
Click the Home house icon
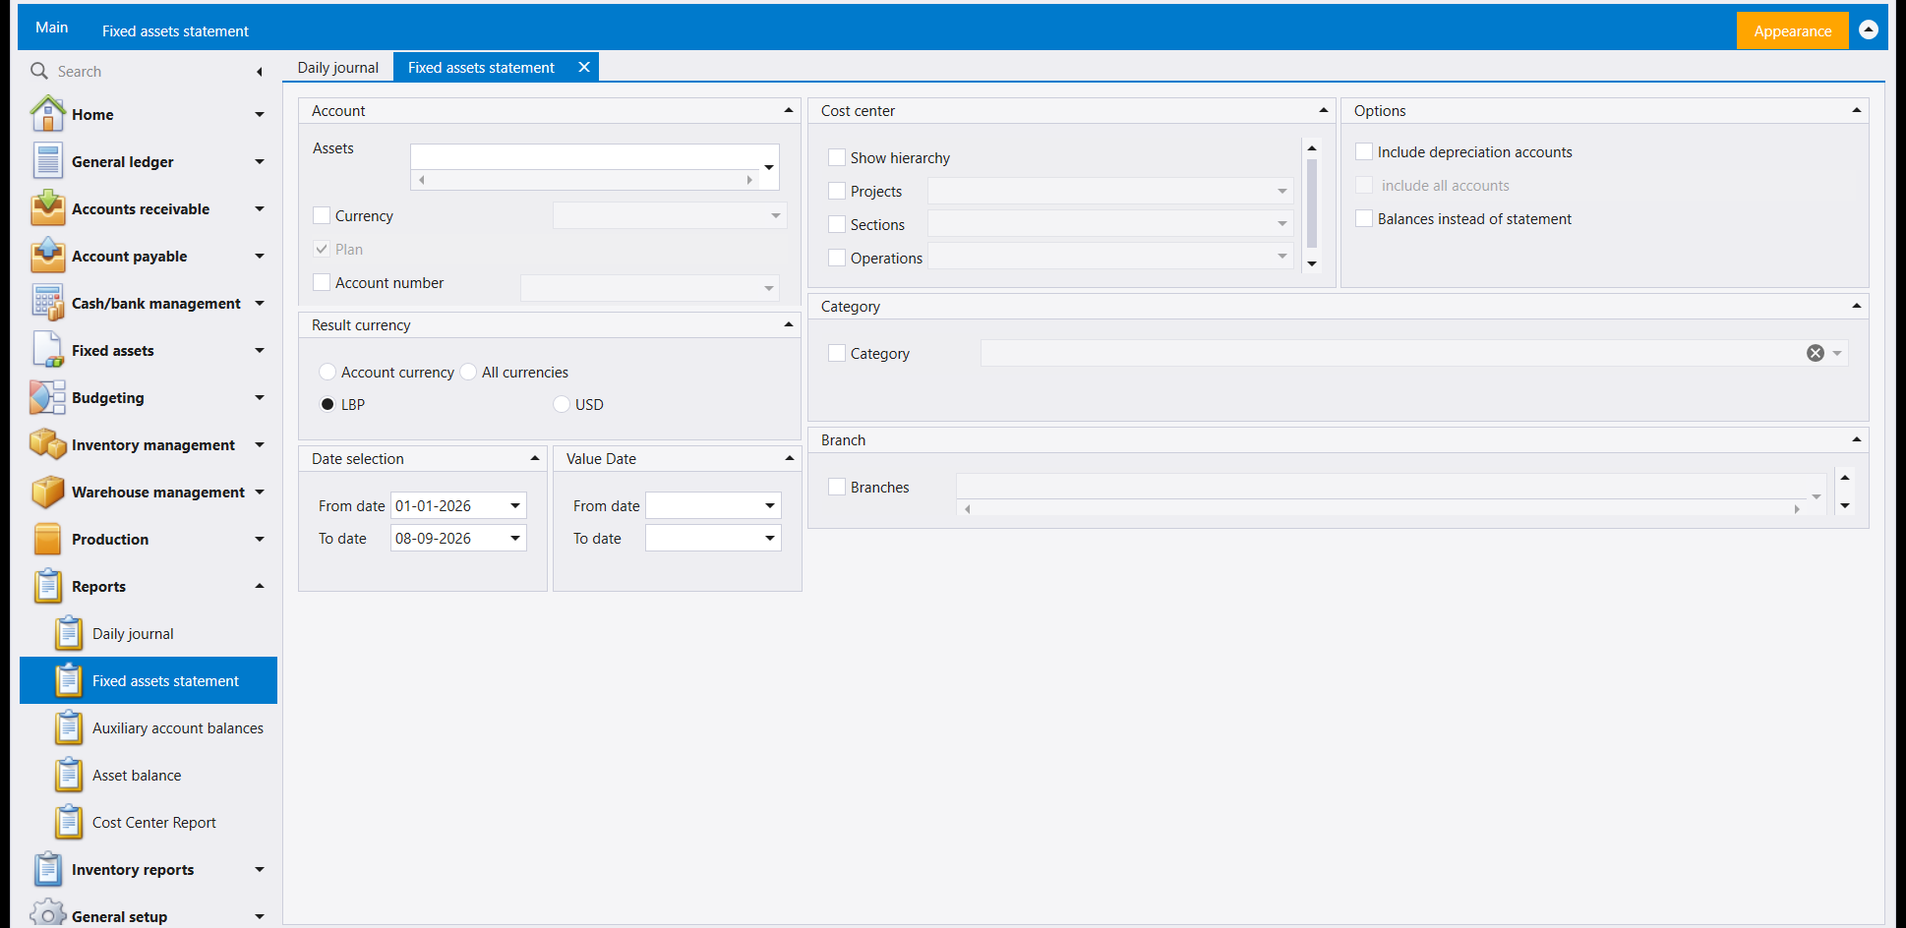coord(47,114)
